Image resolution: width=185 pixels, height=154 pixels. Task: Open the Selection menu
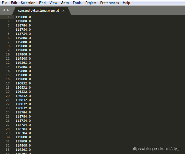[28, 2]
